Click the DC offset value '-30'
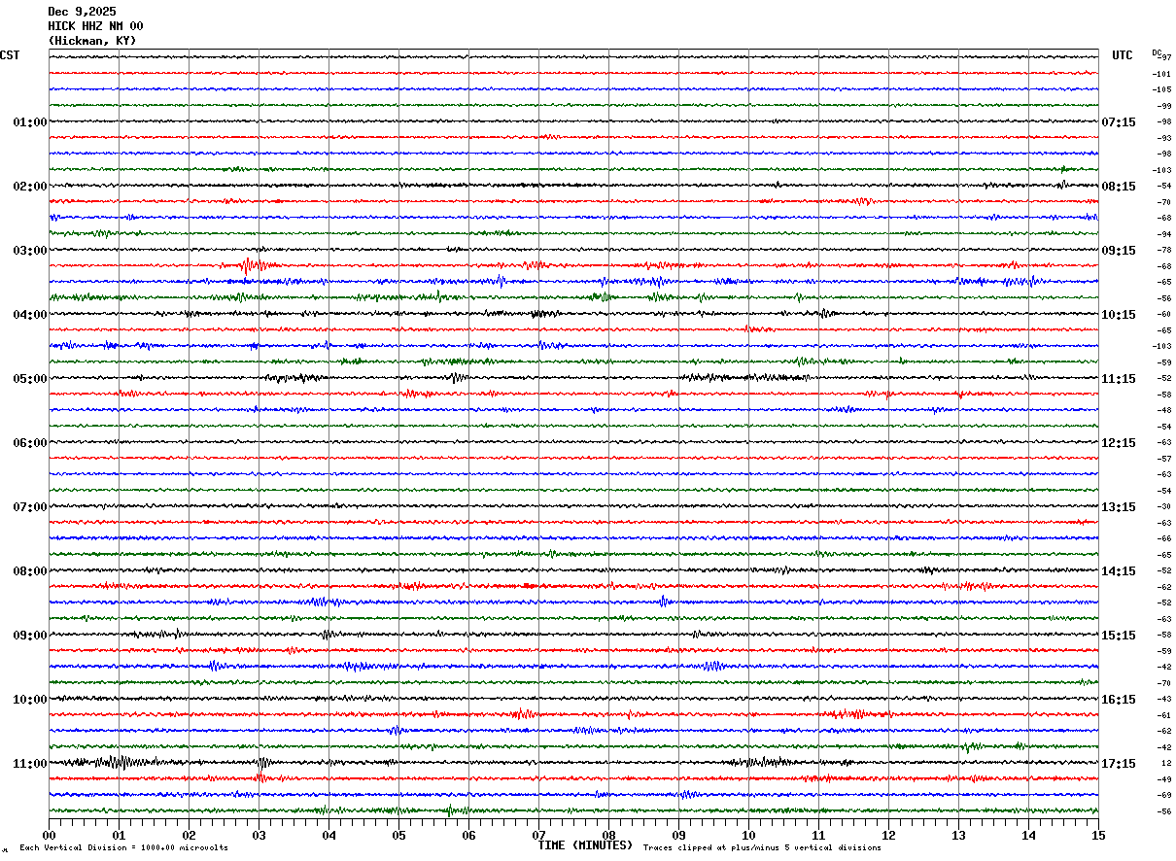Viewport: 1176px width, 861px height. point(1164,506)
